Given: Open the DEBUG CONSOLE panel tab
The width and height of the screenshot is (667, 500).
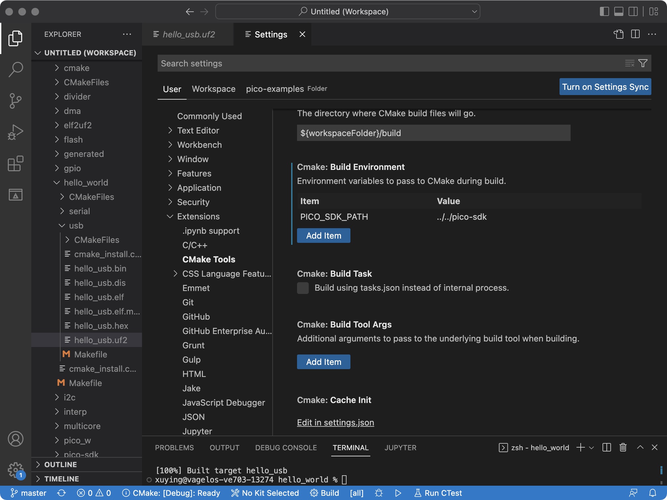Looking at the screenshot, I should click(x=286, y=448).
